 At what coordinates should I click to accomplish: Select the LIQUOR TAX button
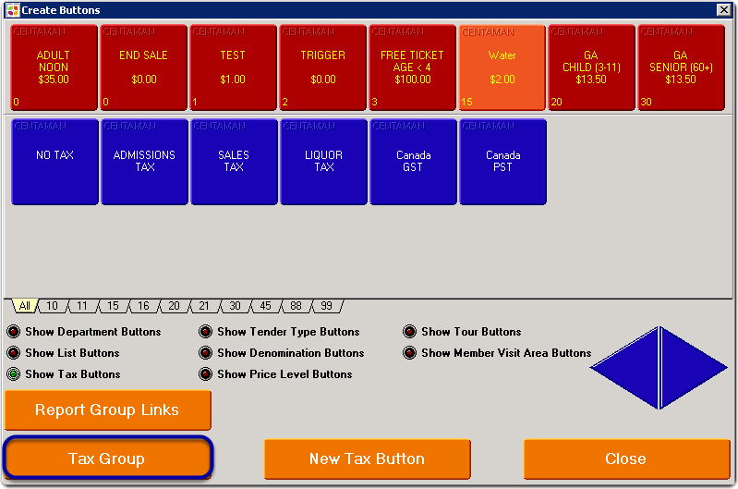(323, 162)
